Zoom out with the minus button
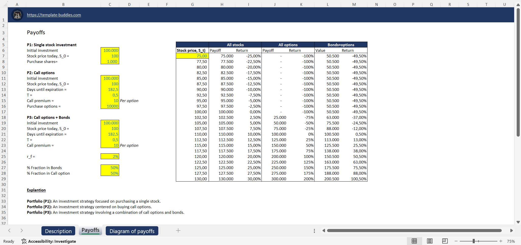The height and width of the screenshot is (245, 521). [456, 241]
